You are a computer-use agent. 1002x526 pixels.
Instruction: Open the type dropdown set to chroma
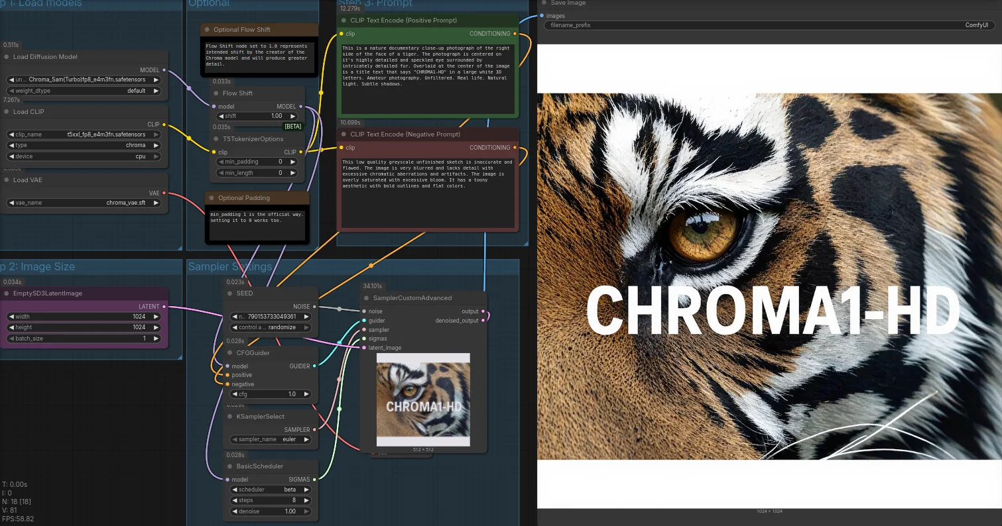(84, 145)
